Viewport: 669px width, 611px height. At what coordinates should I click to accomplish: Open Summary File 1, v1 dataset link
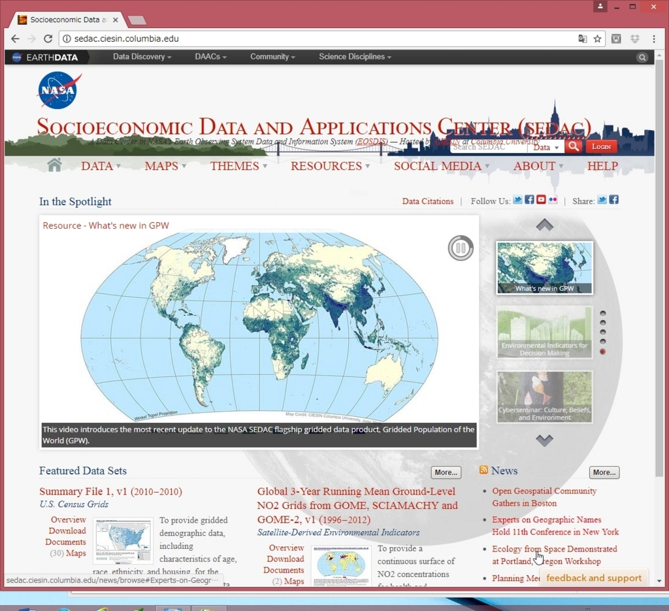pos(110,491)
